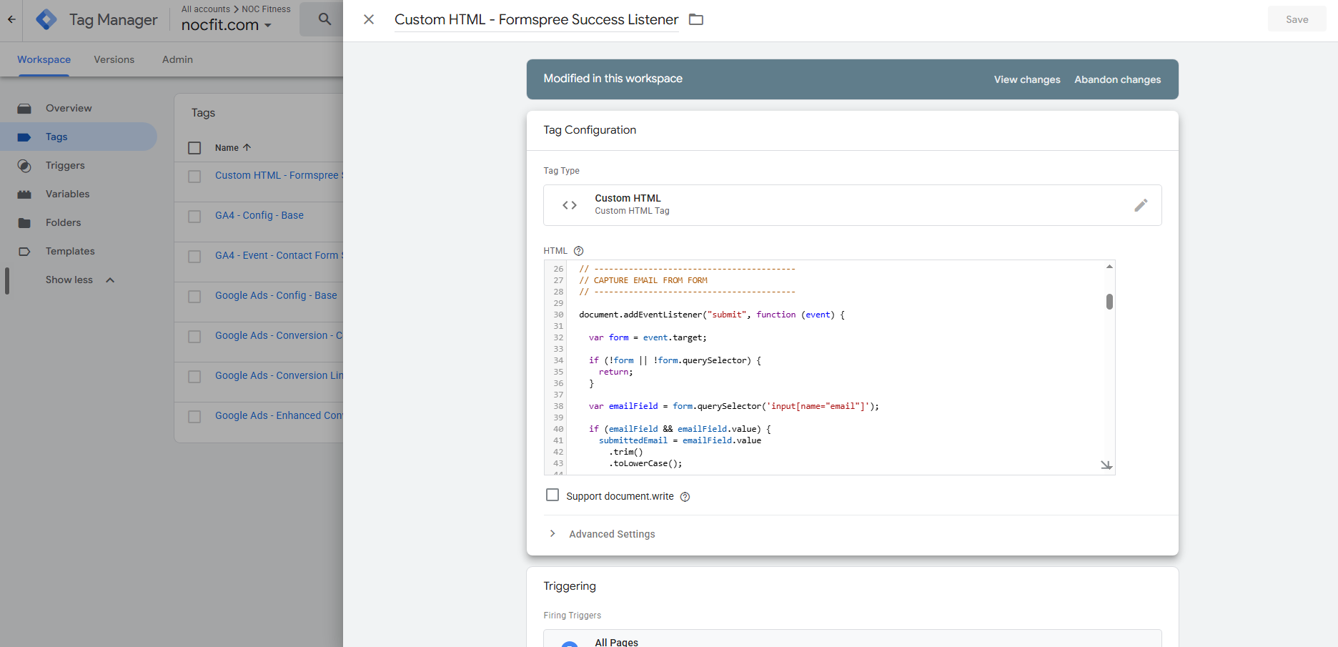Click View changes link
This screenshot has width=1338, height=647.
(1026, 79)
